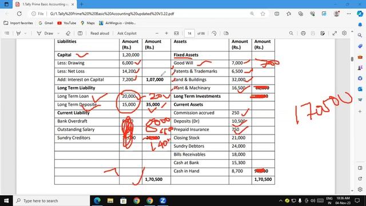Viewport: 366px width, 206px height.
Task: Click the address bar with PDF path
Action: pyautogui.click(x=112, y=14)
